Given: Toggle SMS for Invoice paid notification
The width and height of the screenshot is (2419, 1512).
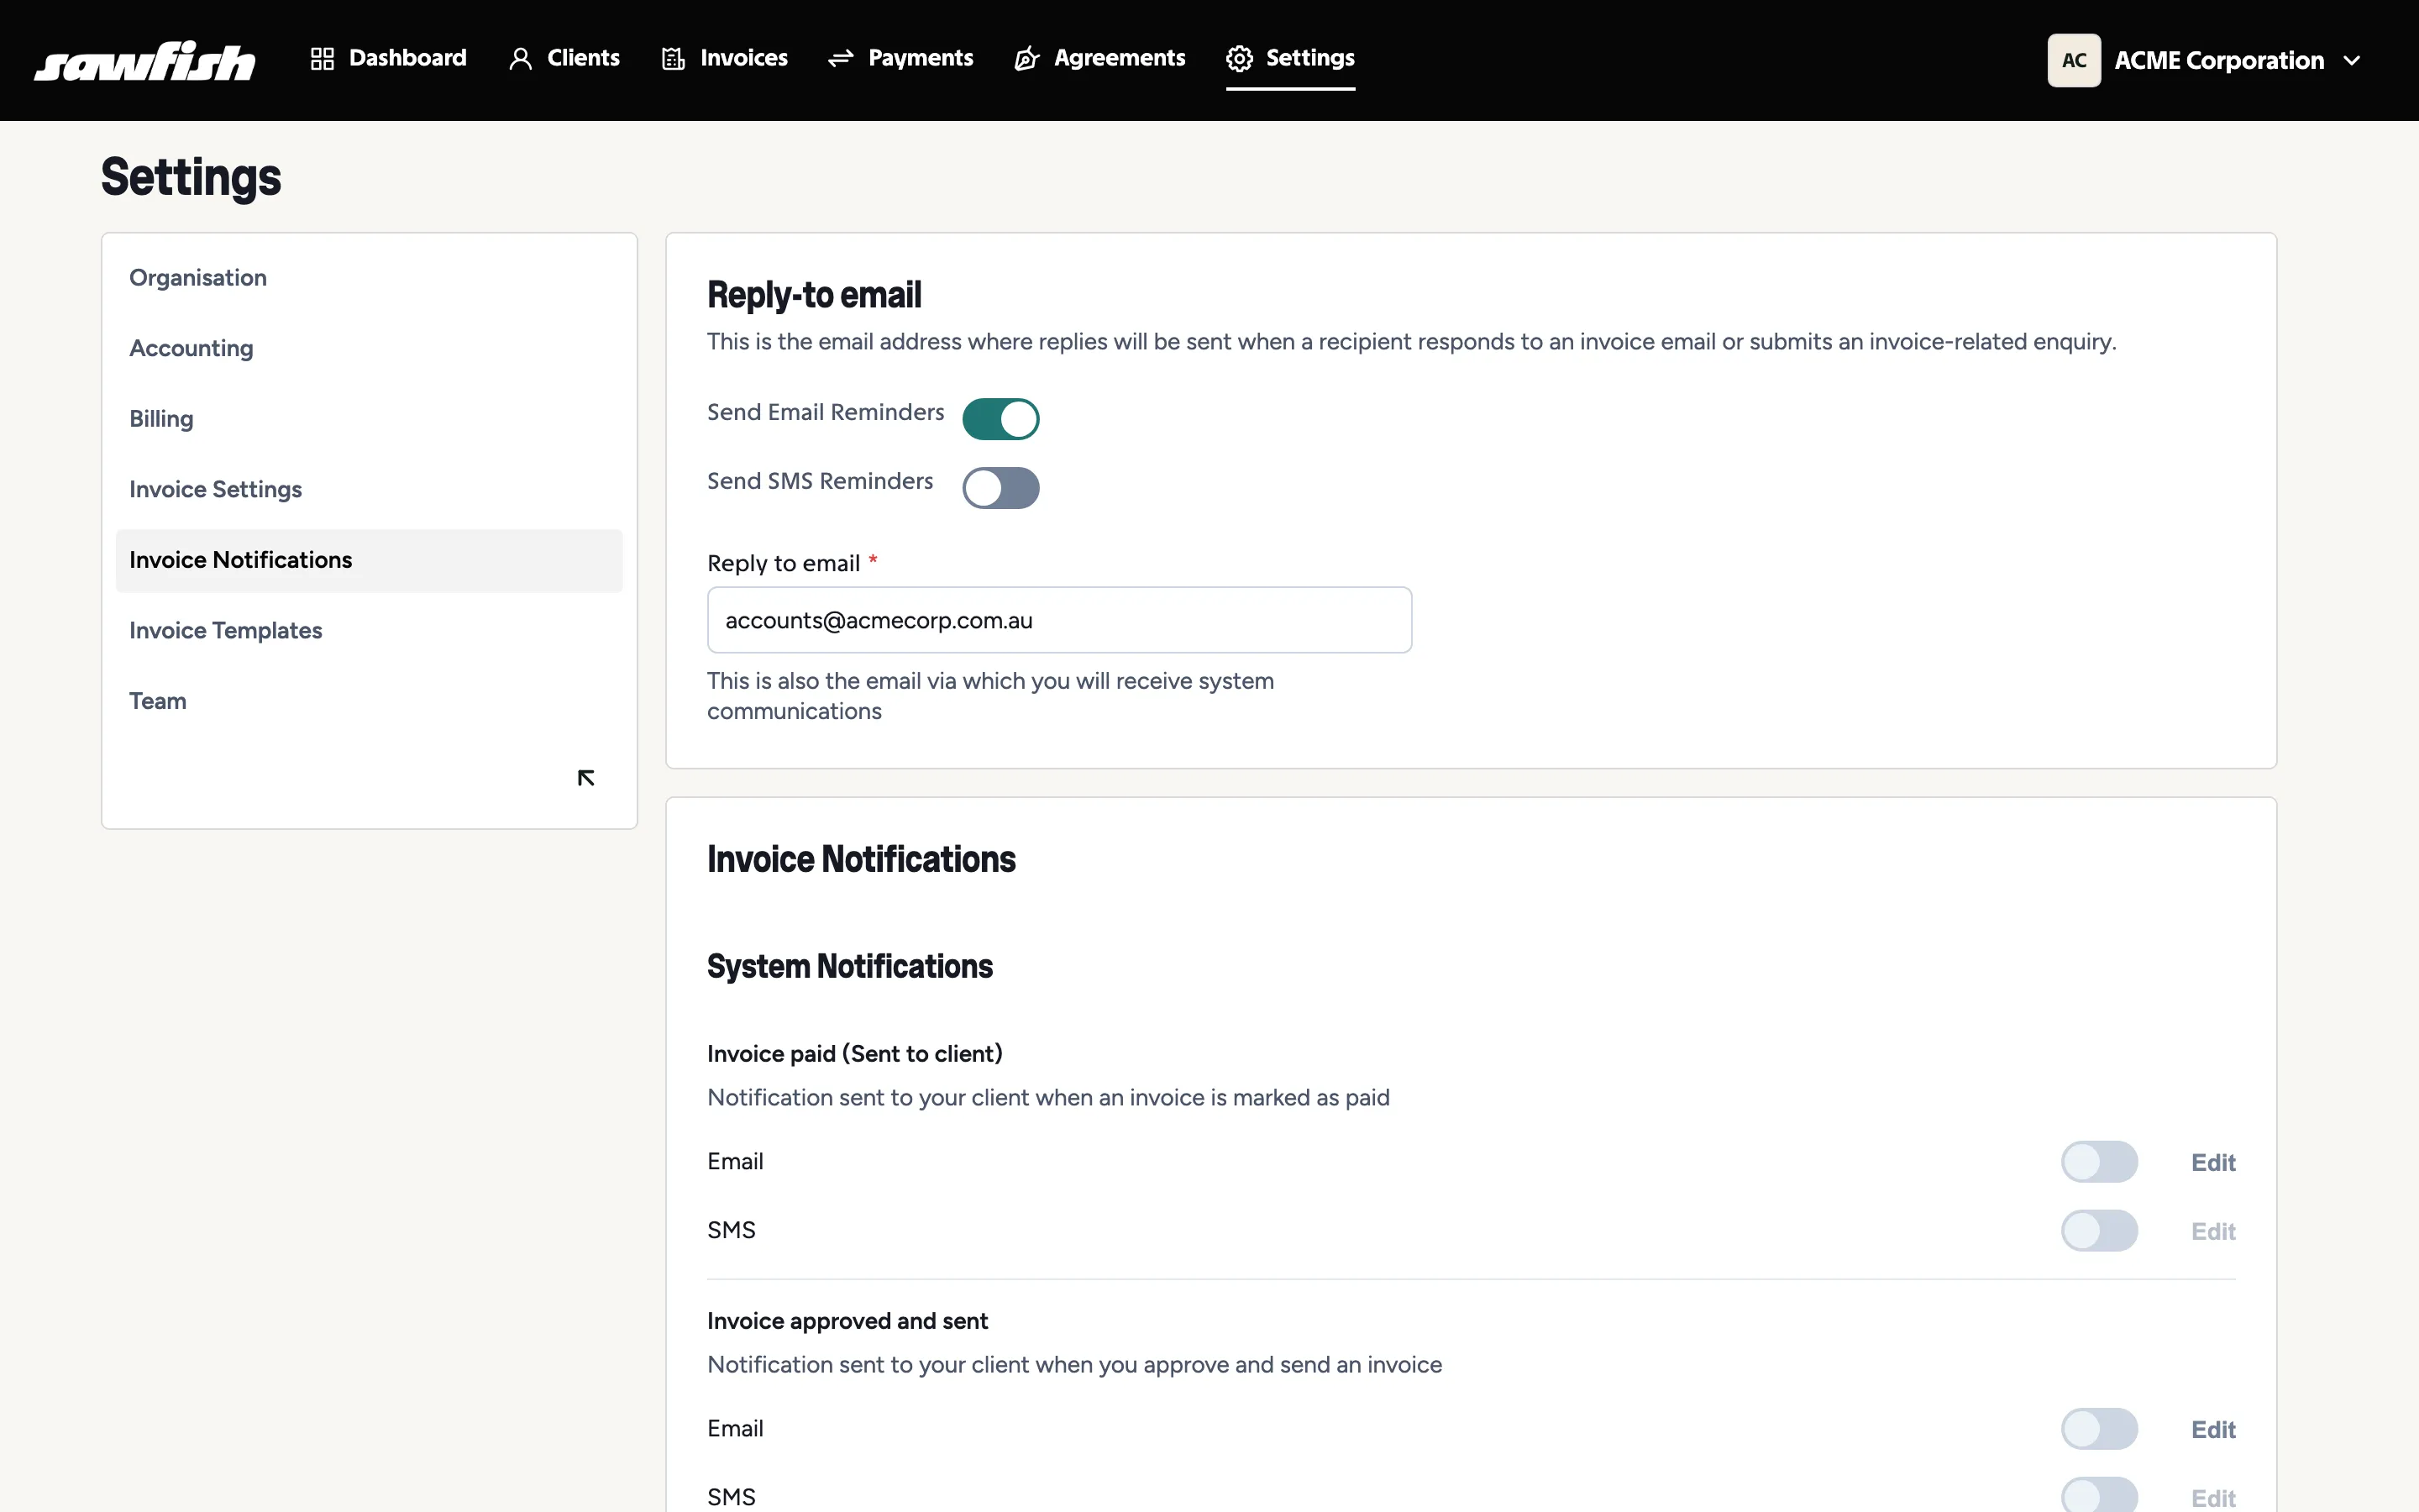Looking at the screenshot, I should (2099, 1231).
